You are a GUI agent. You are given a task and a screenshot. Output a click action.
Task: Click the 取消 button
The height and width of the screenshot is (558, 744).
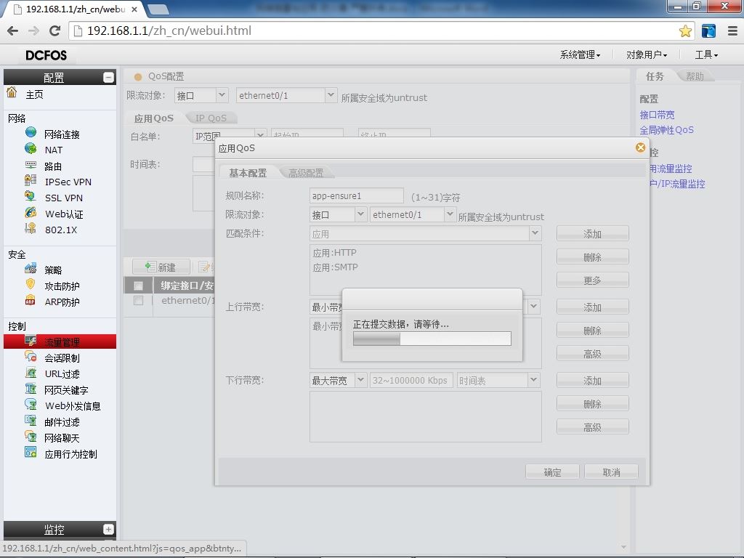[611, 472]
